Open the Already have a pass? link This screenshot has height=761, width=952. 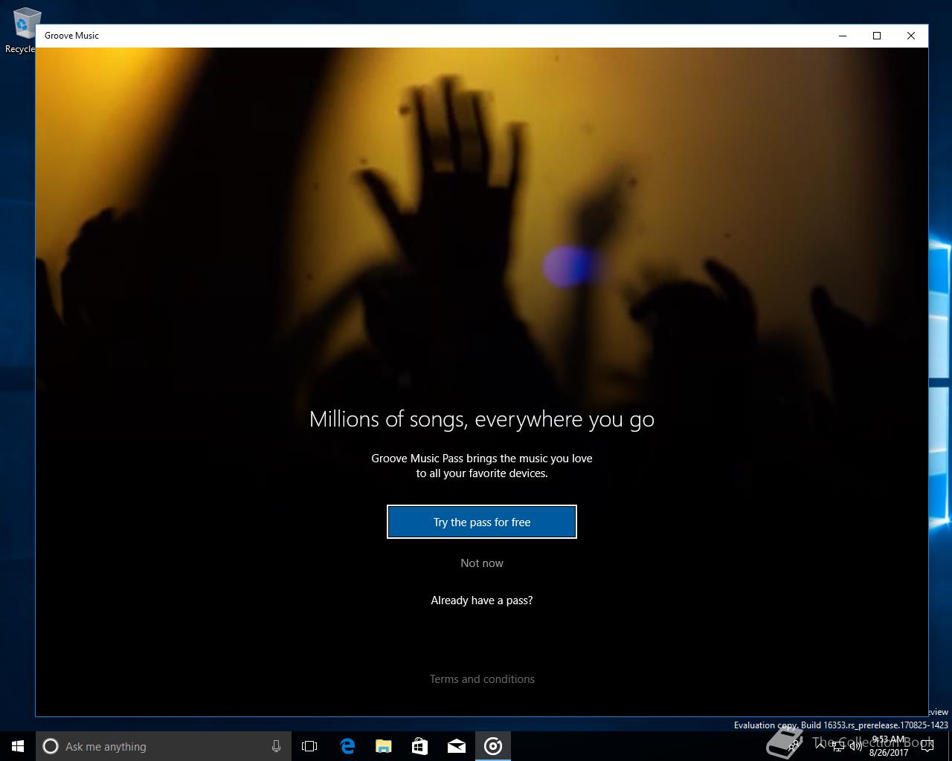pyautogui.click(x=482, y=600)
